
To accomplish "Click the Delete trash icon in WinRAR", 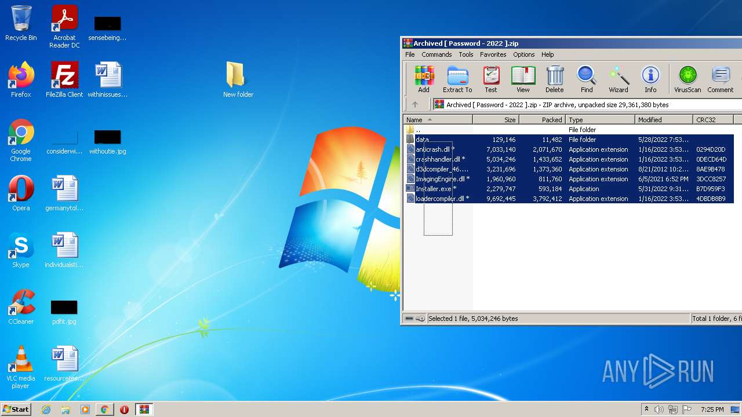I will pos(555,79).
